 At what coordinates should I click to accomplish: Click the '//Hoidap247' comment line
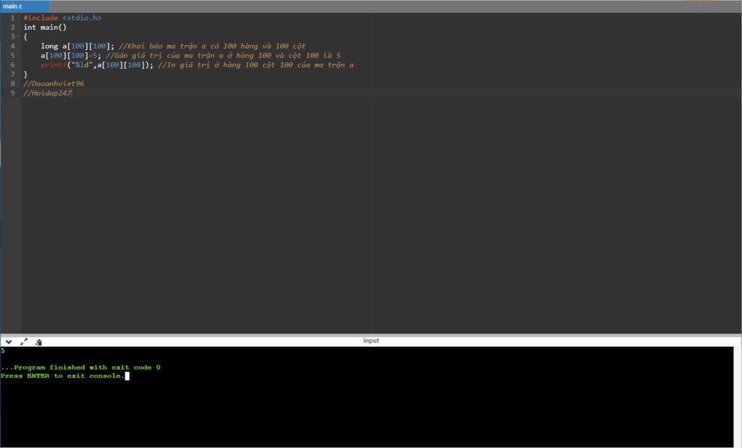point(47,93)
